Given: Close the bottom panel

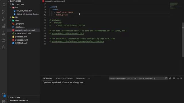Looking at the screenshot, I should coord(181,78).
